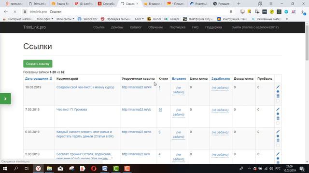The width and height of the screenshot is (309, 173).
Task: Launch Opera from the taskbar
Action: click(94, 169)
